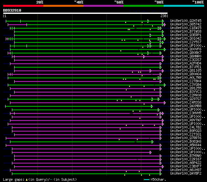This screenshot has height=182, width=207.
Task: Select the UniRef100_Q6HNR0 label
Action: (x=186, y=56)
